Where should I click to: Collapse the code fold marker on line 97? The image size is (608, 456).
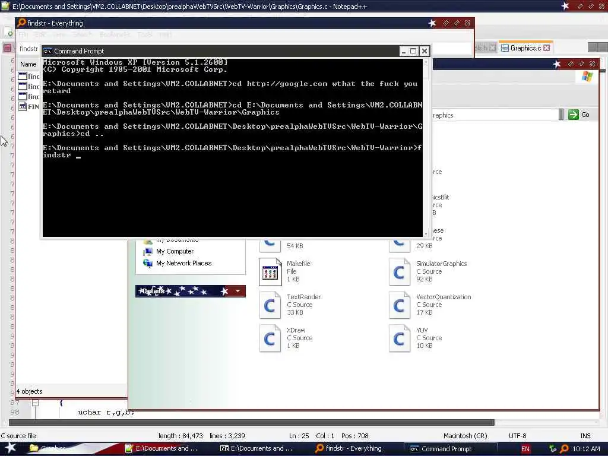coord(35,403)
